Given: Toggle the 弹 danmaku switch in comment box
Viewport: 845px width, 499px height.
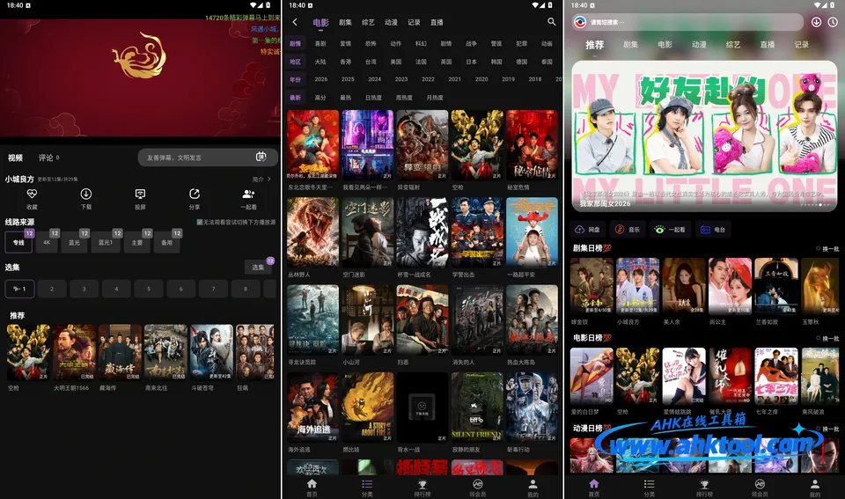Looking at the screenshot, I should coord(261,157).
